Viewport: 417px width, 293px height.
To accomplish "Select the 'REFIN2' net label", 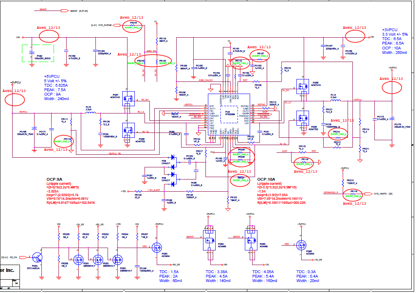I will [261, 105].
